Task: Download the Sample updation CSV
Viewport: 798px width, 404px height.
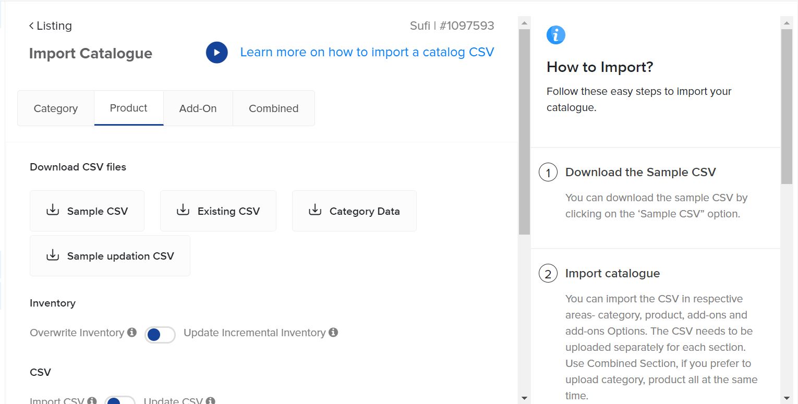Action: [x=110, y=256]
